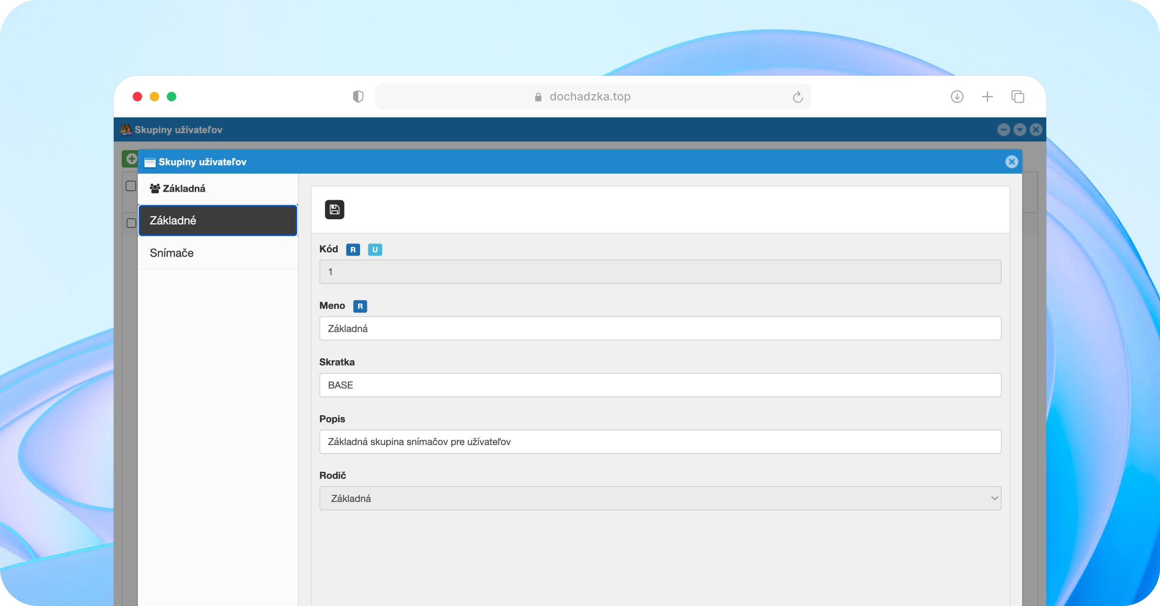Viewport: 1160px width, 606px height.
Task: Collapse the outer panel with down-arrow icon
Action: point(1020,130)
